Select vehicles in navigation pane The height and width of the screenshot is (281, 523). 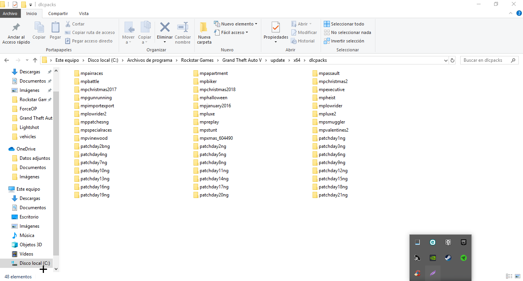tap(28, 137)
